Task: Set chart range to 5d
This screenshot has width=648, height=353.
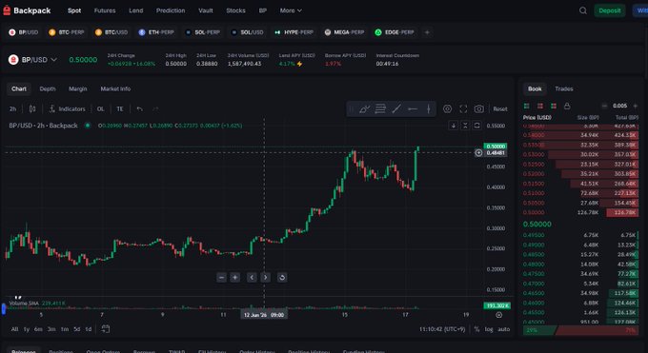Action: [77, 329]
